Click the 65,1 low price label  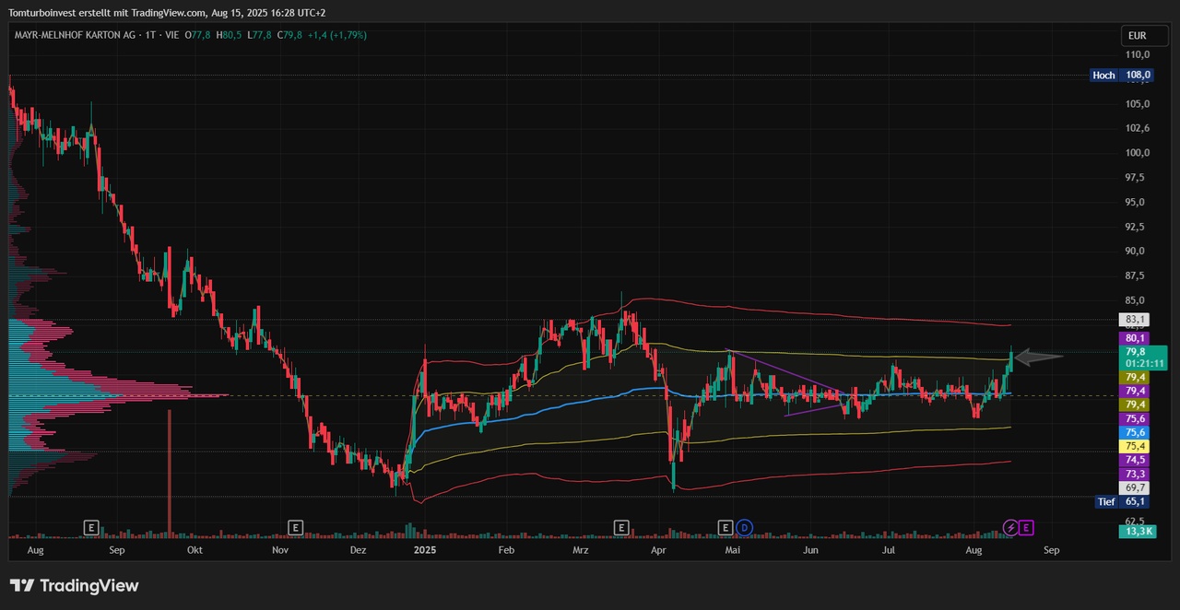coord(1135,502)
